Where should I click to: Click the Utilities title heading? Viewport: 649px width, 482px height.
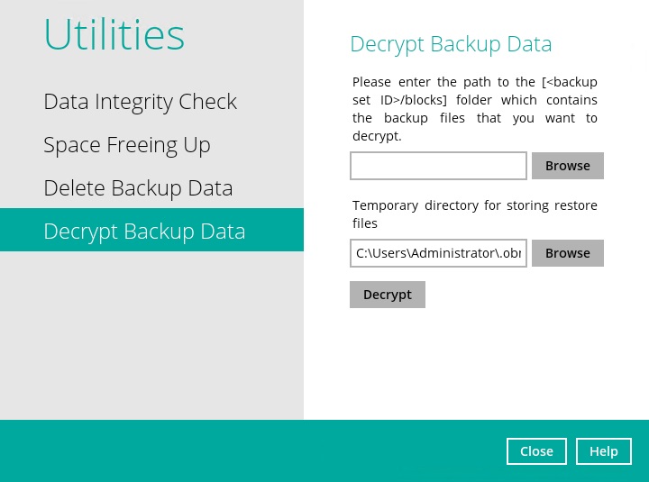click(x=114, y=35)
